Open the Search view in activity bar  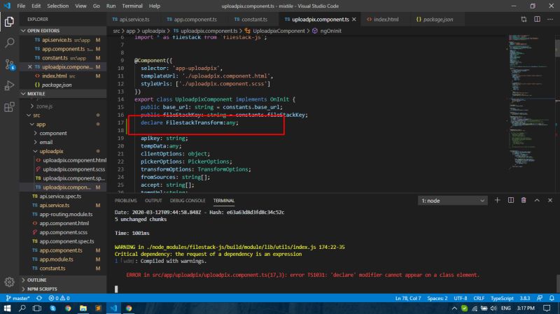[x=9, y=43]
